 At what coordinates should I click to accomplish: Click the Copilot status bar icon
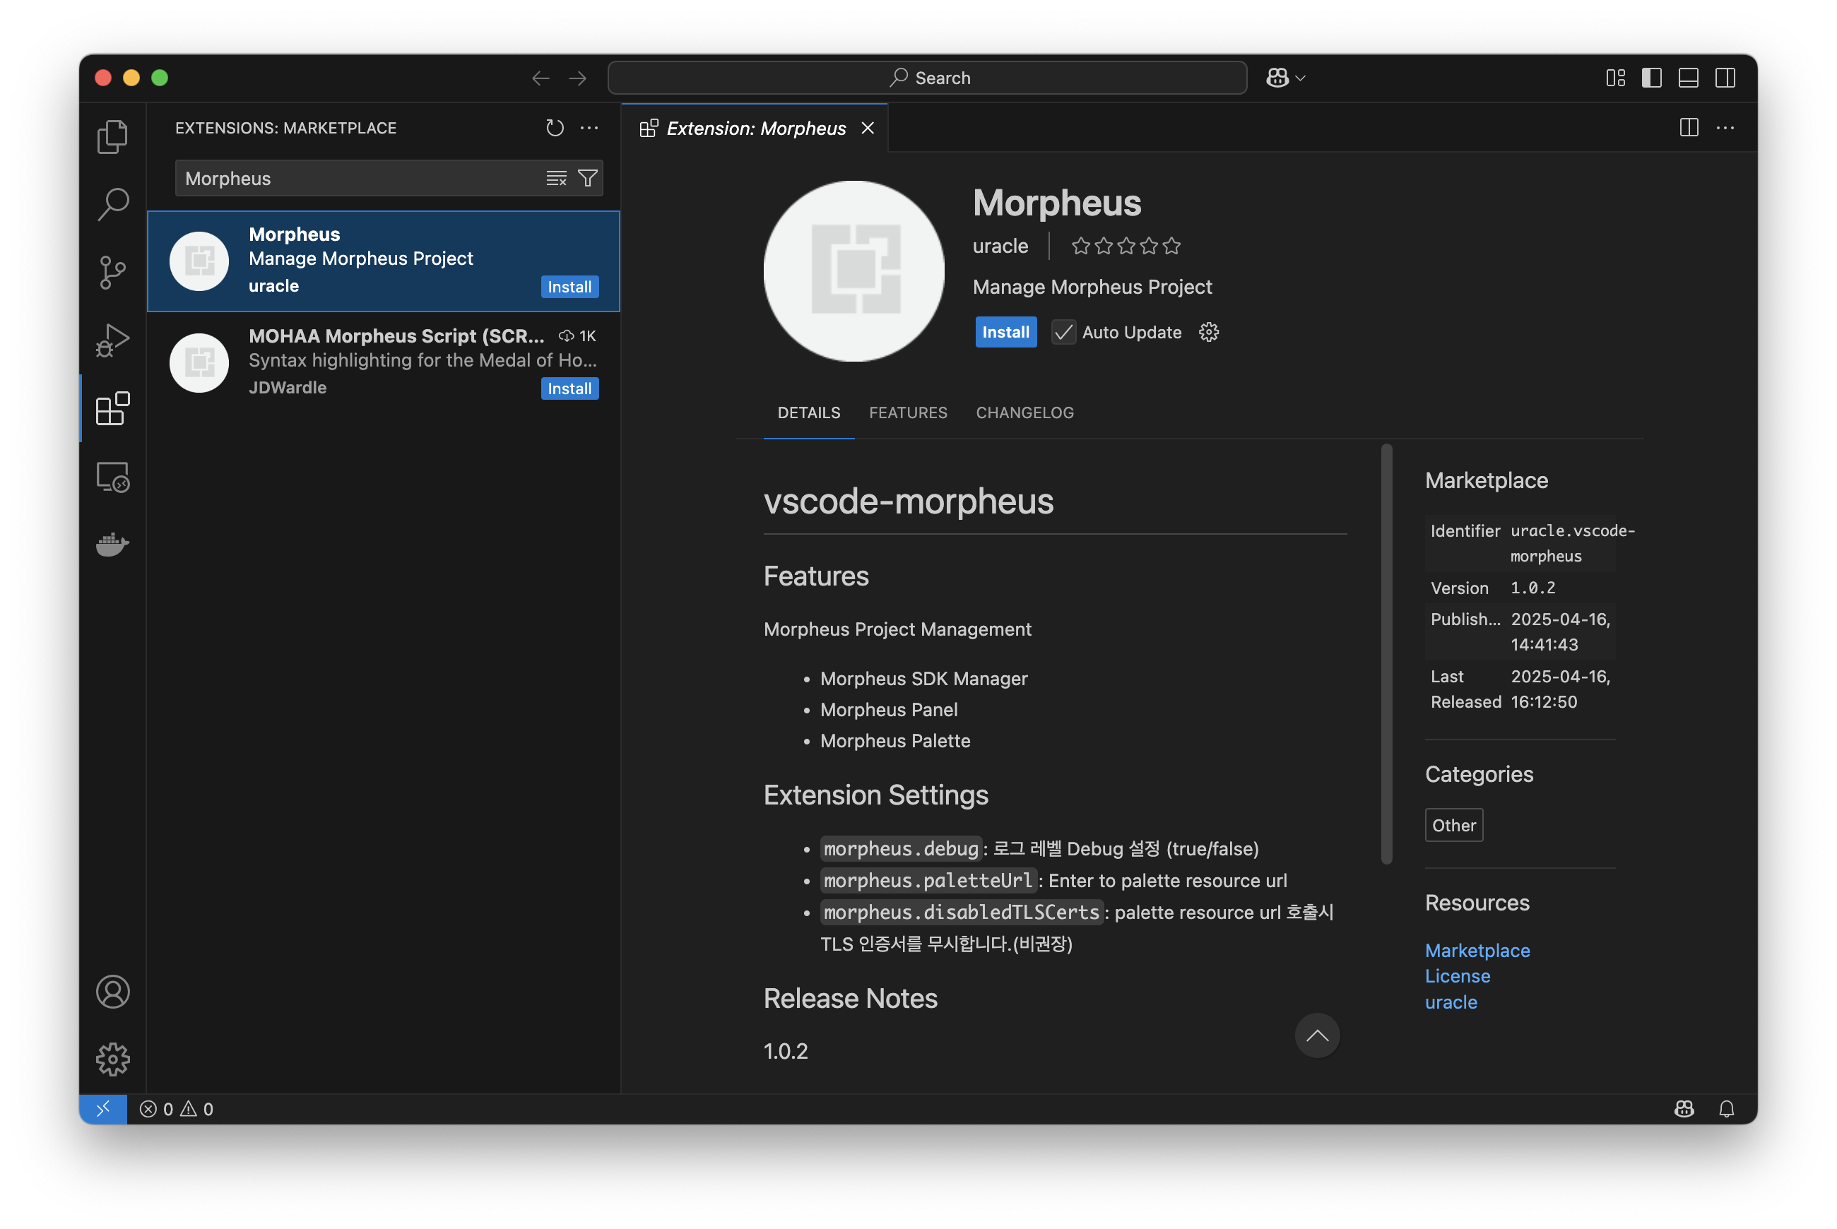(1684, 1109)
